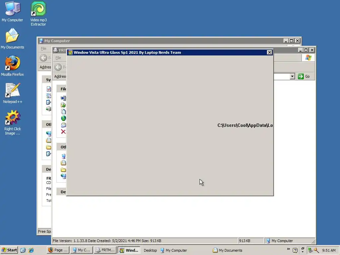Image resolution: width=340 pixels, height=255 pixels.
Task: Open the My Computer desktop icon
Action: pos(13,11)
